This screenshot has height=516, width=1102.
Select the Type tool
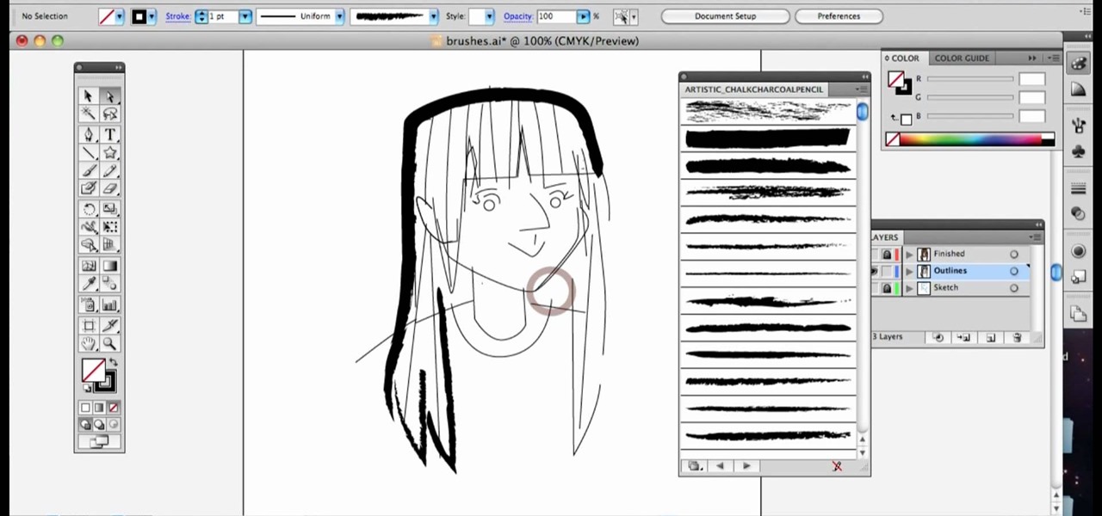click(x=110, y=134)
